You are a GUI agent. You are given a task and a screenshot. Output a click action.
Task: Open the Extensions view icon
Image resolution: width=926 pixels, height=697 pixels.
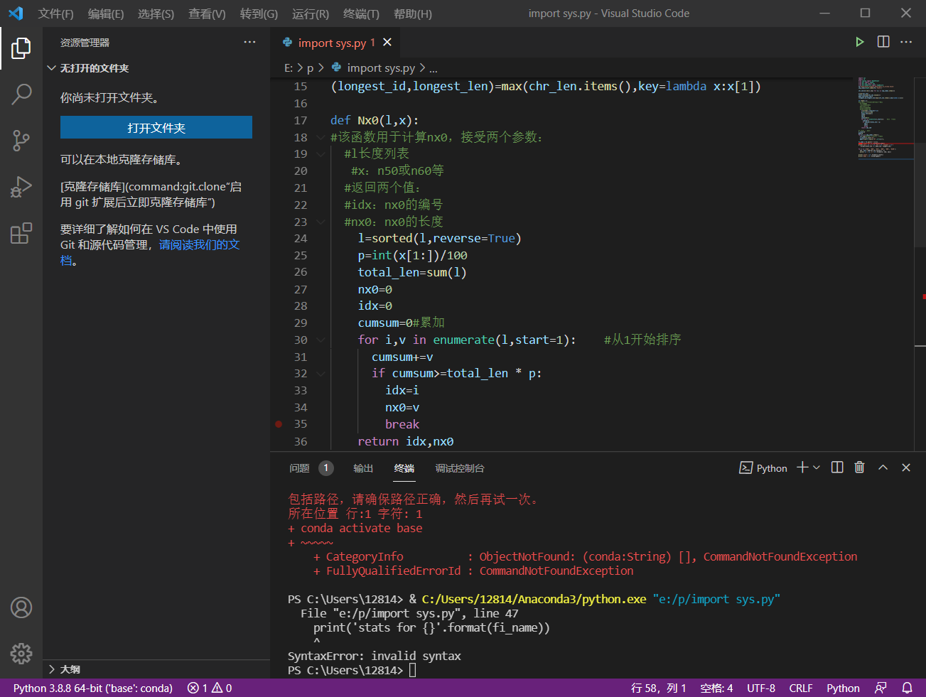(21, 233)
